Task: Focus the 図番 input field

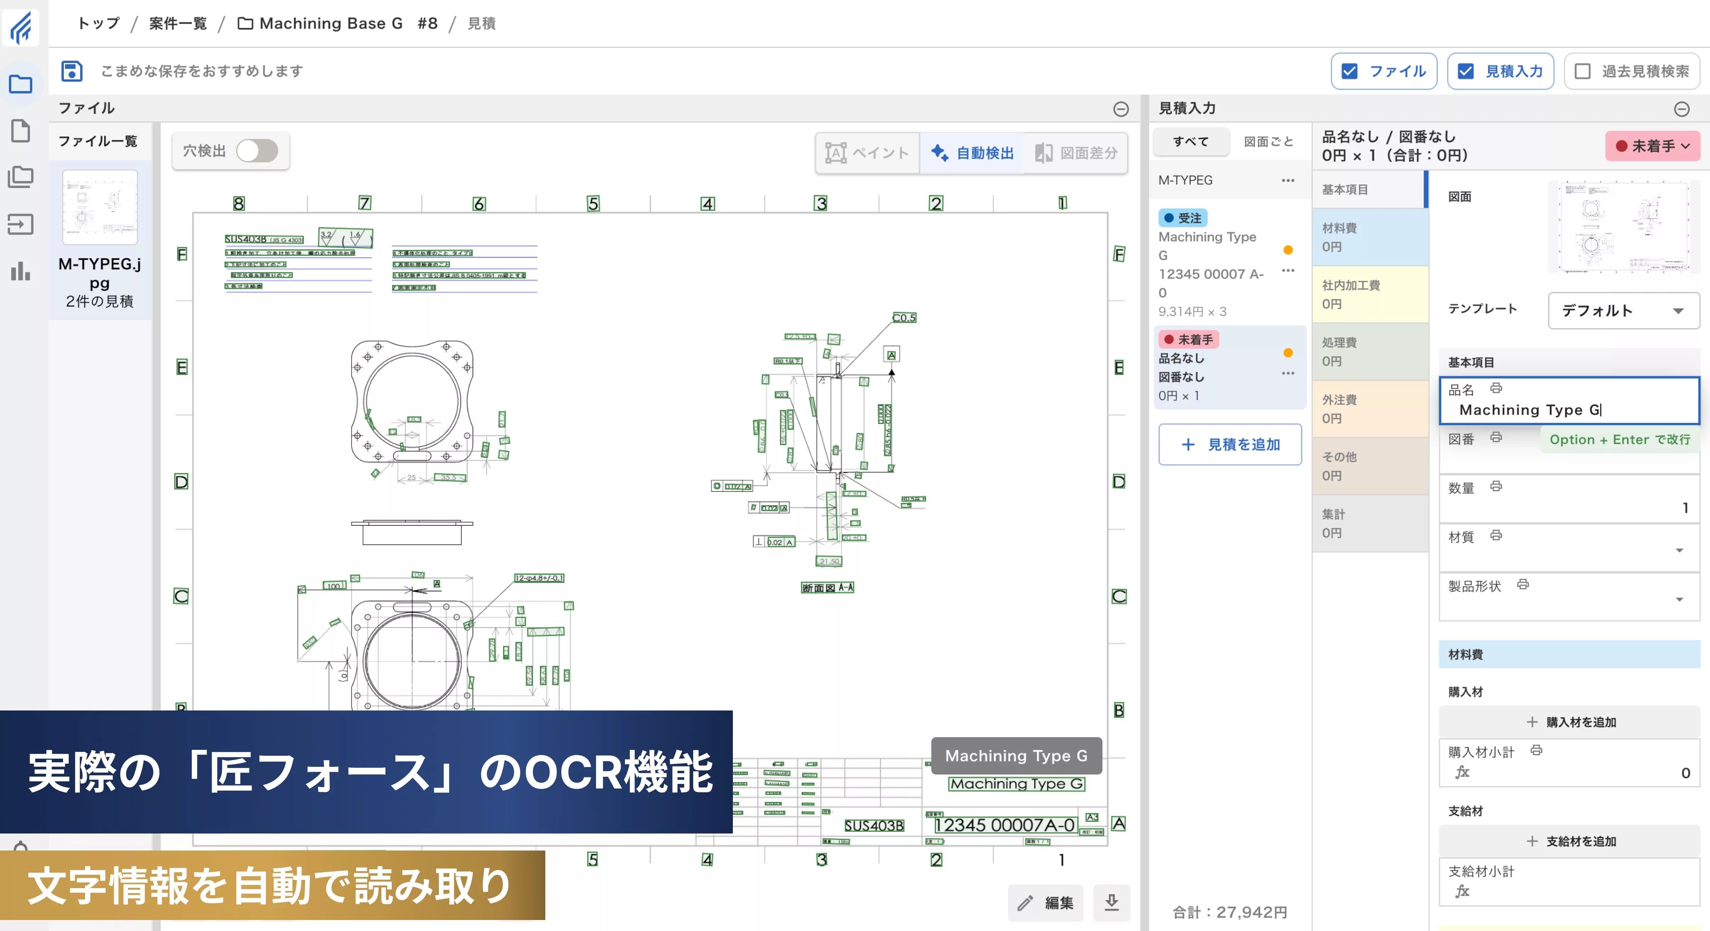Action: point(1569,450)
